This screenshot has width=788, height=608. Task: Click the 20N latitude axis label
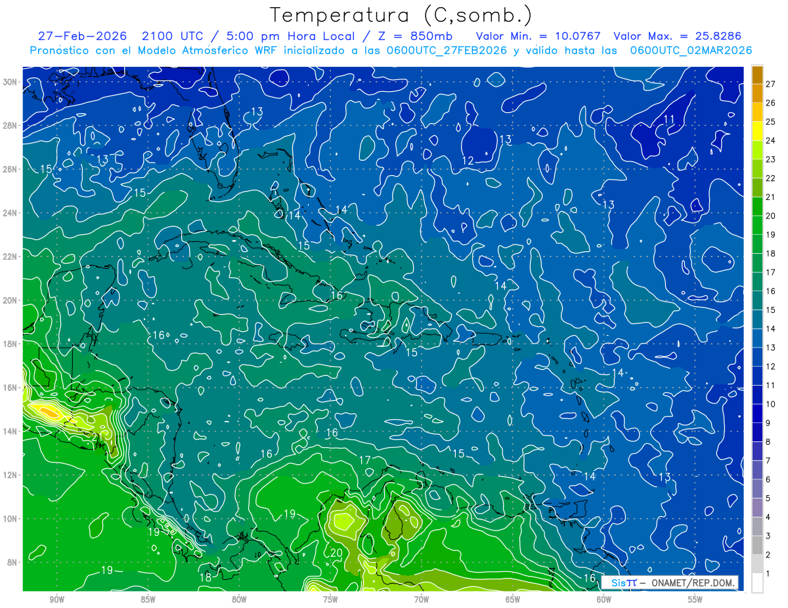pyautogui.click(x=11, y=300)
